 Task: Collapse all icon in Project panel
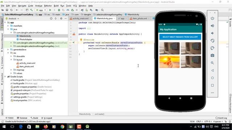coord(55,18)
